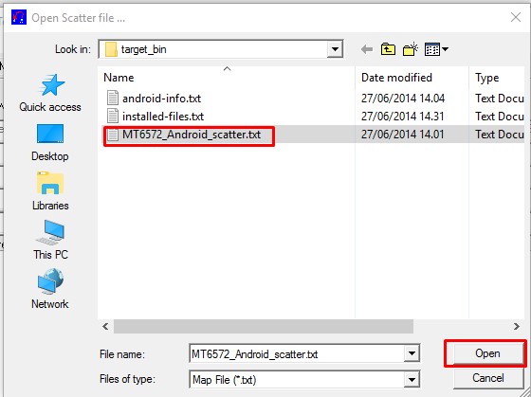This screenshot has height=397, width=531.
Task: Click the MT6572_Android_scatter.txt file icon
Action: click(113, 135)
